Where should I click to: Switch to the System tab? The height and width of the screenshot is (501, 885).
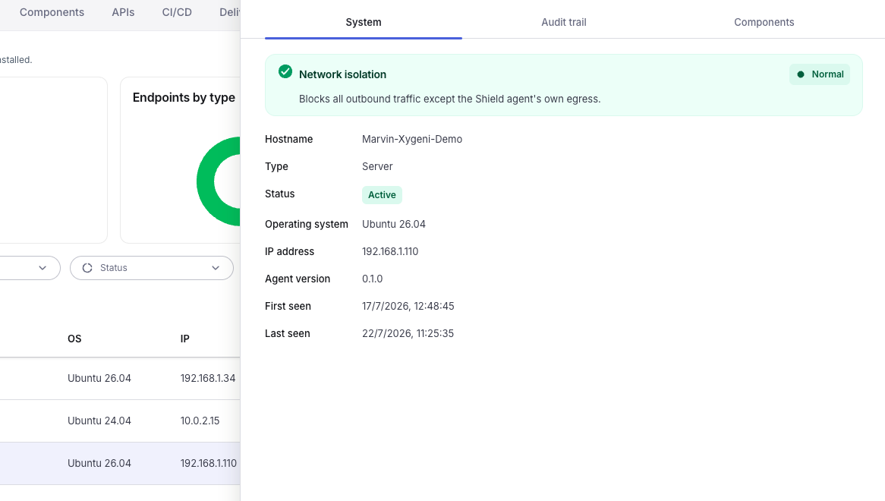tap(364, 22)
